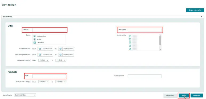This screenshot has width=206, height=99.
Task: Open Submission Date From calendar icon
Action: (x=40, y=49)
